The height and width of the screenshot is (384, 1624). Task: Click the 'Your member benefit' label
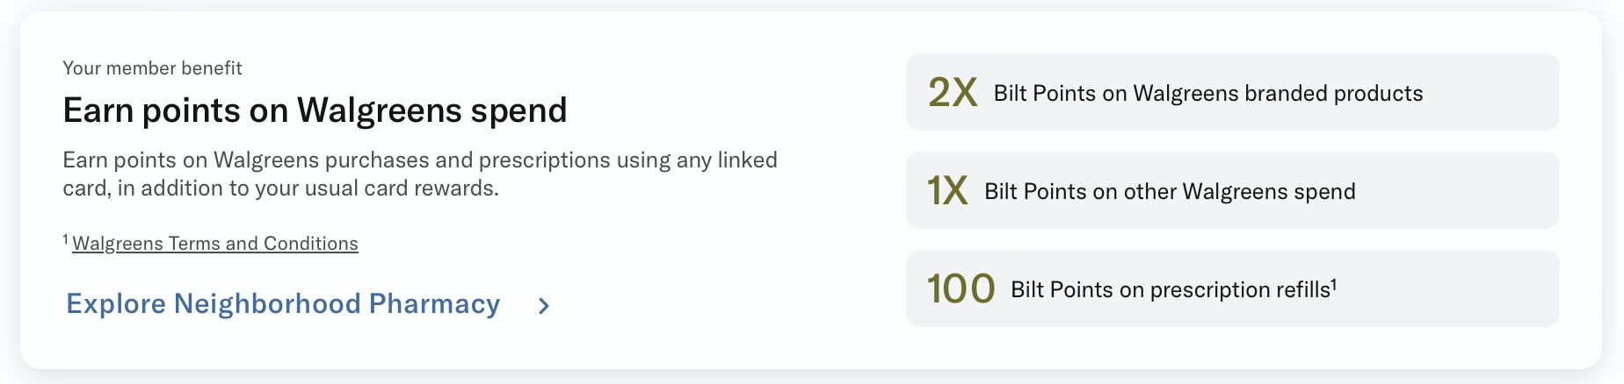[x=152, y=68]
